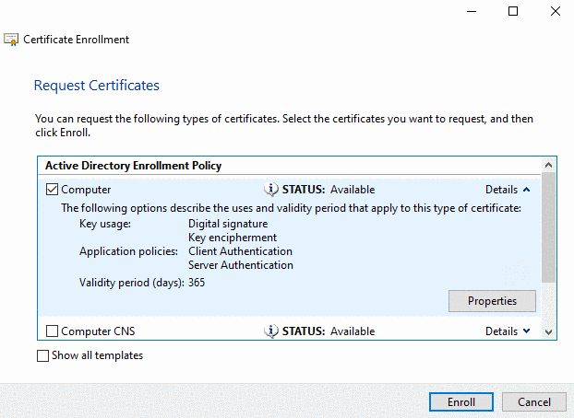The image size is (574, 418).
Task: Click the Client Authentication policy text
Action: pos(240,251)
